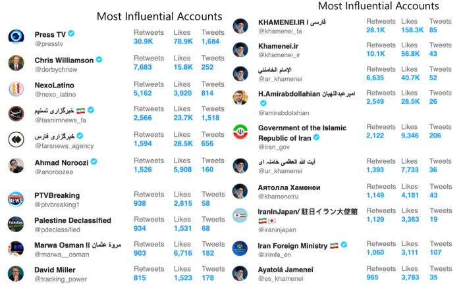Select the PTVBreaking news avatar

[x=16, y=200]
